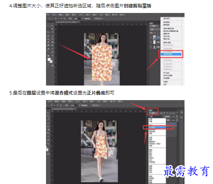Close the document tab in step 4 screenshot
213x184 pixels.
[79, 22]
